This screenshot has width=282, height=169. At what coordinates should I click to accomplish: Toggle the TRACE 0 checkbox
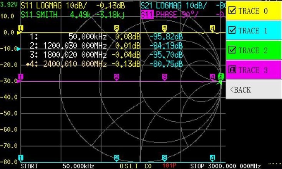click(x=232, y=11)
